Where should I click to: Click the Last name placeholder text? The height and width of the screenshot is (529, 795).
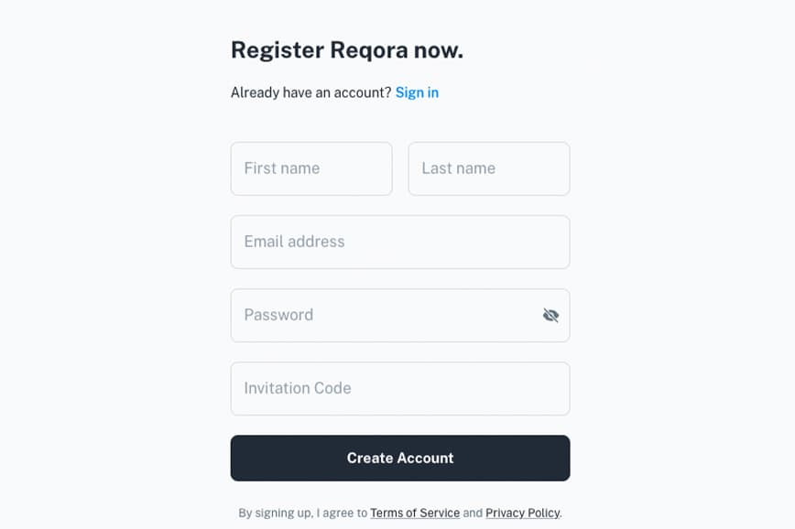458,168
